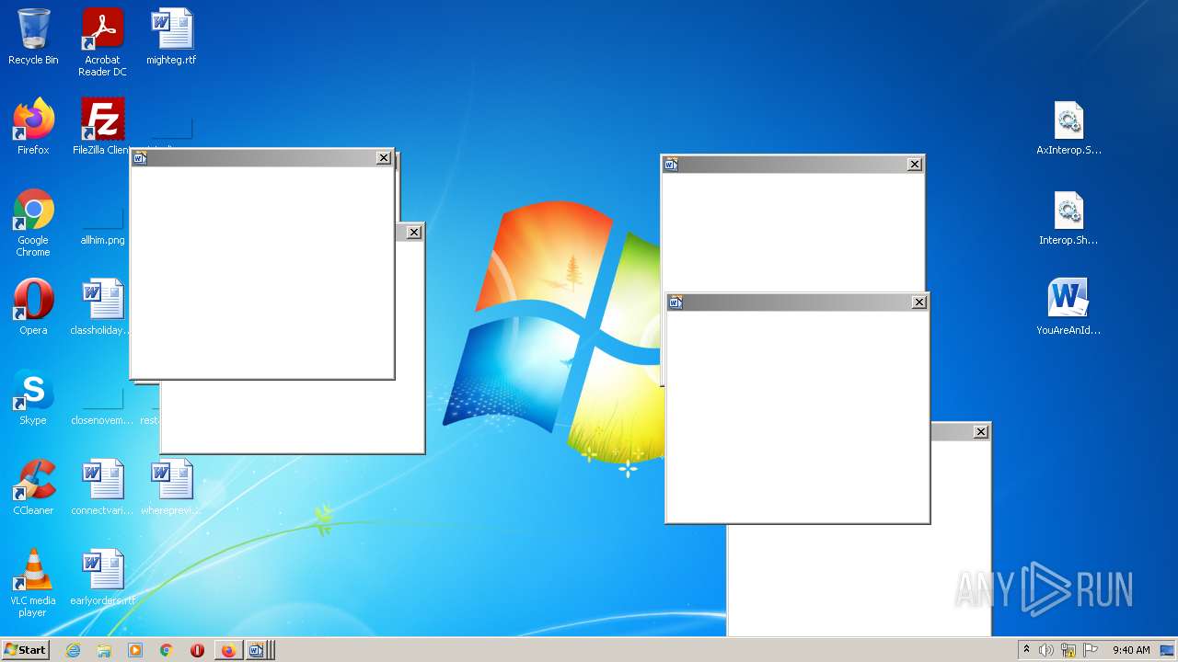The image size is (1178, 662).
Task: Open the Google Chrome desktop shortcut
Action: click(33, 223)
